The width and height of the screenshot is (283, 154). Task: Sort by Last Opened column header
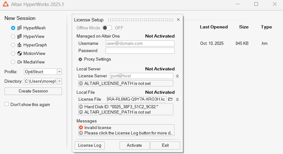(214, 27)
